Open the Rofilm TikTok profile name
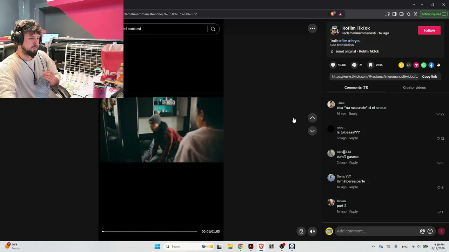This screenshot has width=449, height=252. coord(356,28)
